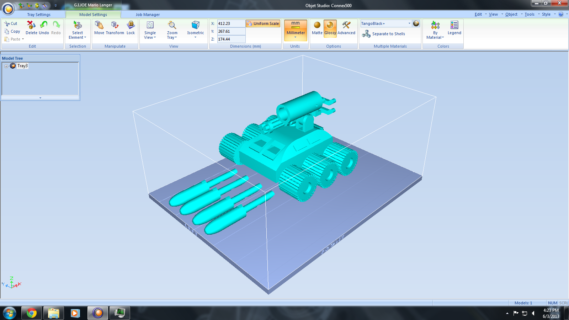Open the Object menu
The height and width of the screenshot is (320, 569).
tap(511, 14)
